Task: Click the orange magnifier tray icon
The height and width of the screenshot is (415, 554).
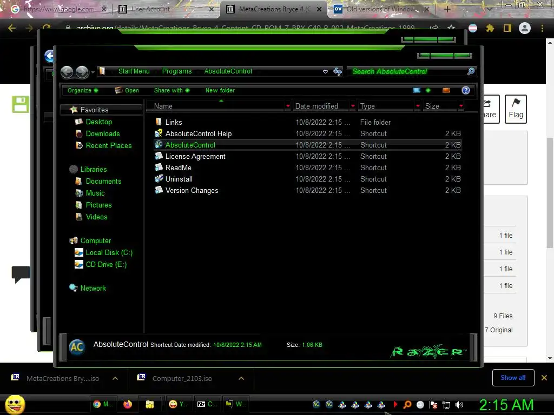Action: (x=407, y=405)
